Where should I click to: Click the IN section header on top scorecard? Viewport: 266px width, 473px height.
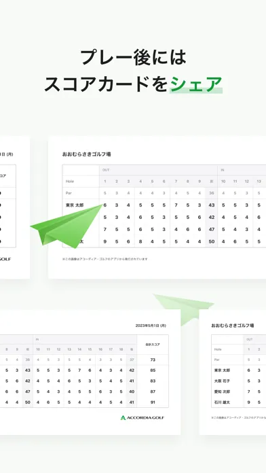coord(223,170)
